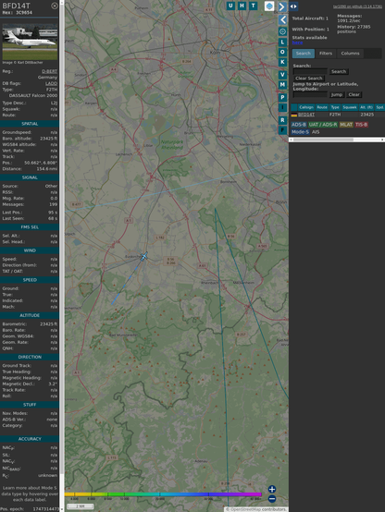Screen dimensions: 385x512
Task: Switch to the Search tab
Action: 304,54
